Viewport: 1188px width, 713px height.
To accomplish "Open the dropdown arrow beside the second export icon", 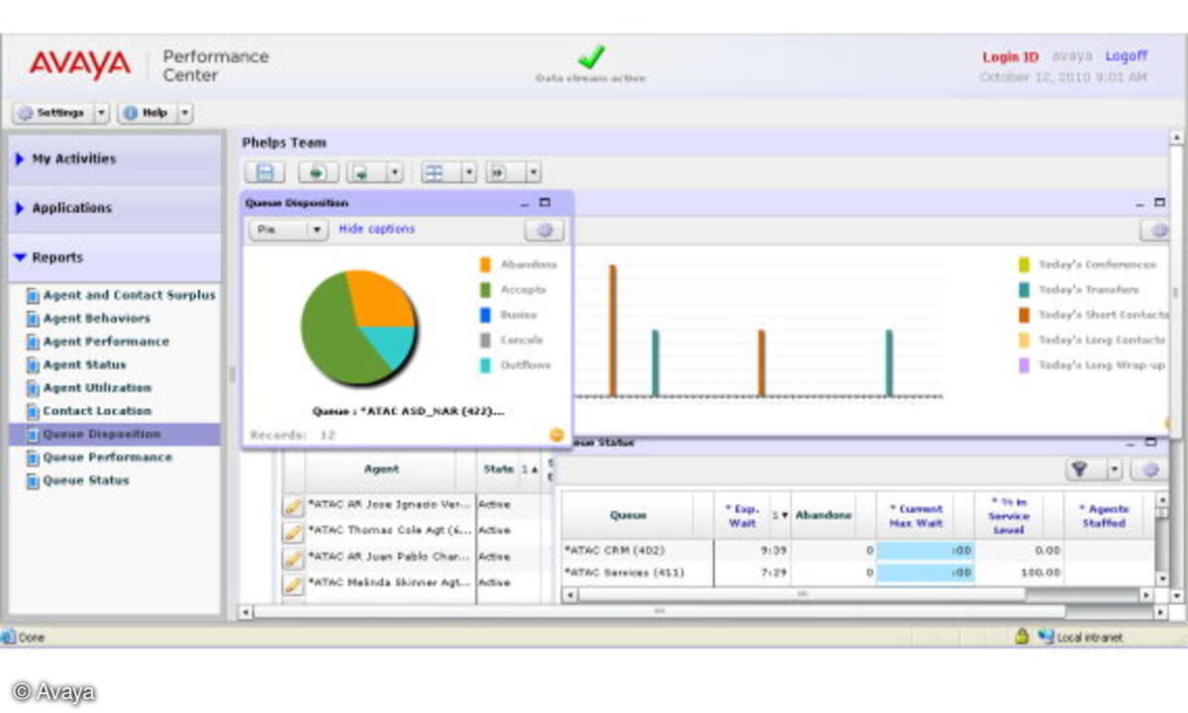I will [395, 172].
